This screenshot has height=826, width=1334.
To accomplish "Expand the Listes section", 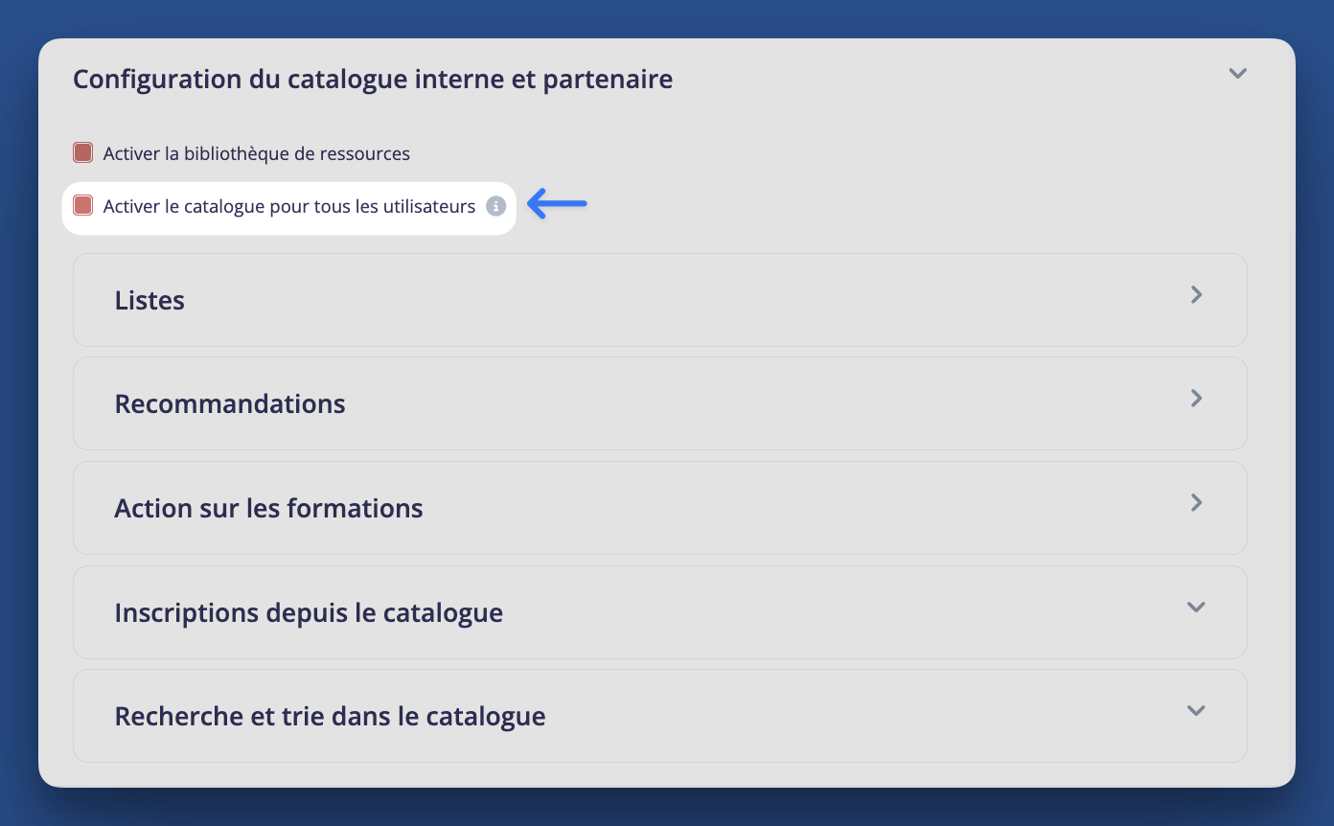I will 659,299.
